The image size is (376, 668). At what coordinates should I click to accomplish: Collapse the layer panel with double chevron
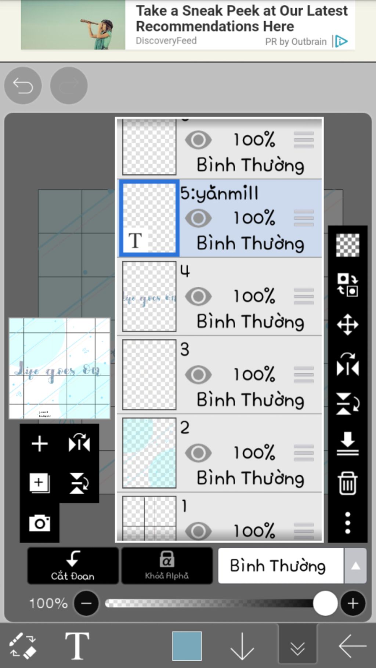pyautogui.click(x=297, y=647)
